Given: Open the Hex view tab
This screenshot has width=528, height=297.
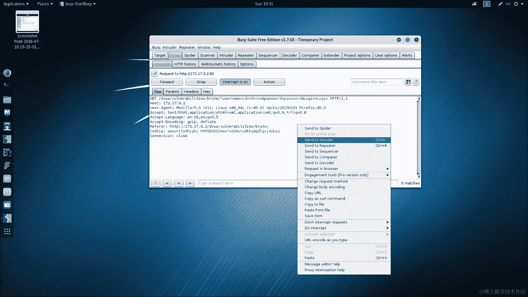Looking at the screenshot, I should coord(207,92).
